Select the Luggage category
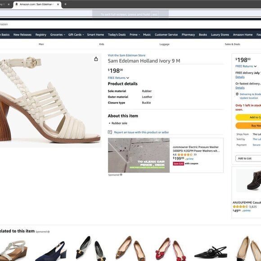The width and height of the screenshot is (261, 261). point(164,44)
